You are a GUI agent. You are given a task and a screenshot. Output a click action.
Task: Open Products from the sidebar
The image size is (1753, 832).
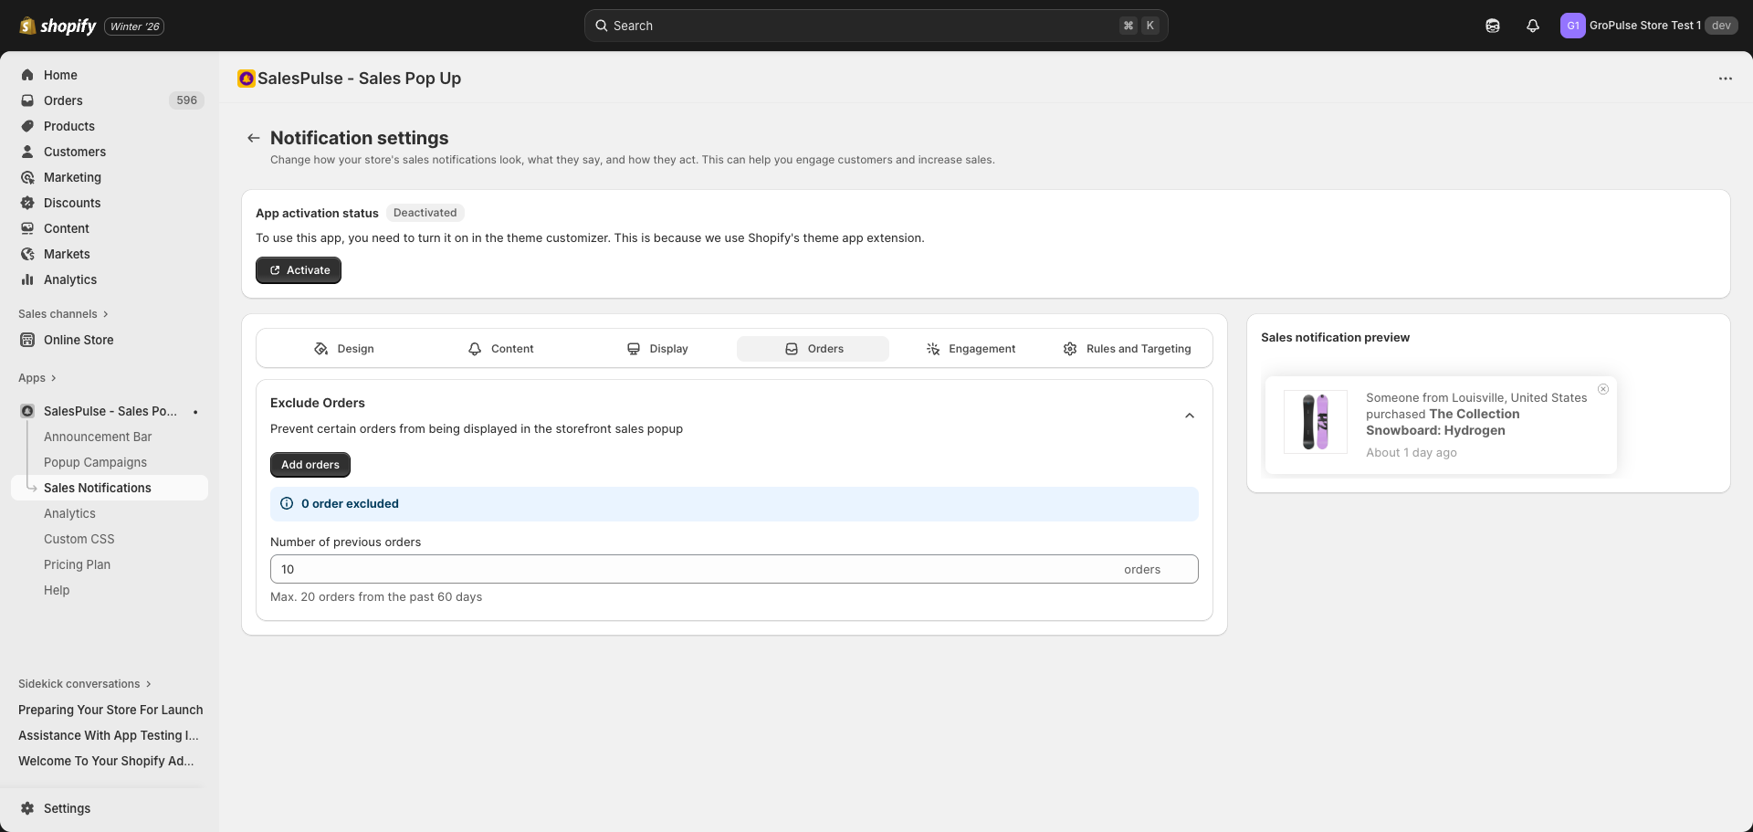pos(69,126)
